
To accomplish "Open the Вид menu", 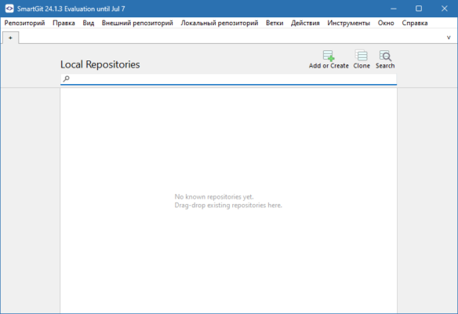I will pyautogui.click(x=88, y=23).
